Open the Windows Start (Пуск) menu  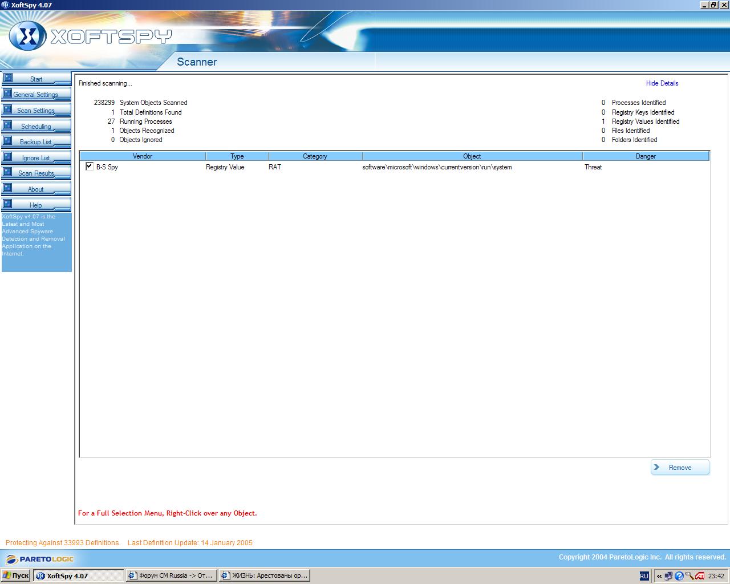tap(15, 575)
